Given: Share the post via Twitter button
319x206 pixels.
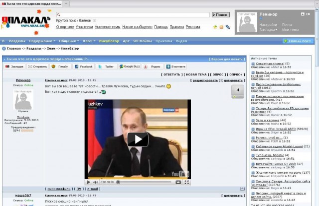Looking at the screenshot, I should coord(107,67).
